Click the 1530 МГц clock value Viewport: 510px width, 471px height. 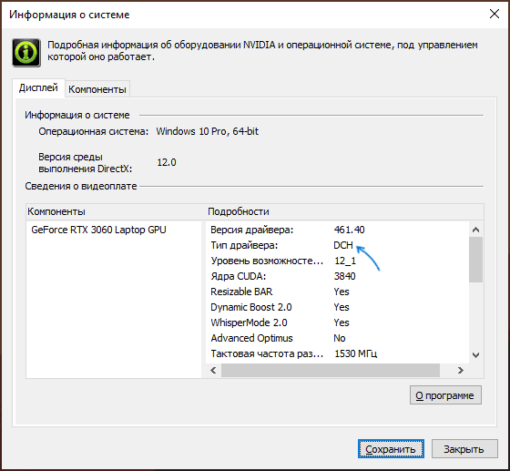(356, 353)
